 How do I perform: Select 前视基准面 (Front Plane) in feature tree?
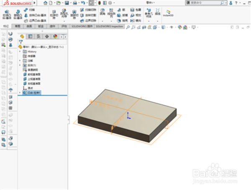click(34, 74)
